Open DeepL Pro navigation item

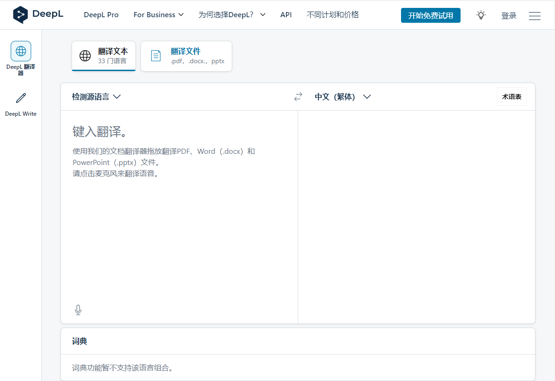point(101,15)
